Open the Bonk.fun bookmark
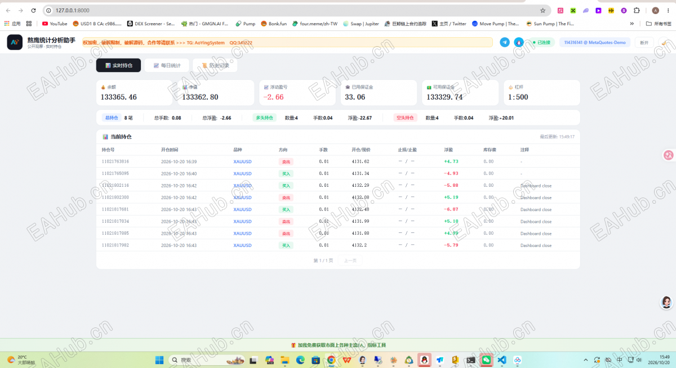This screenshot has width=676, height=368. pyautogui.click(x=274, y=24)
